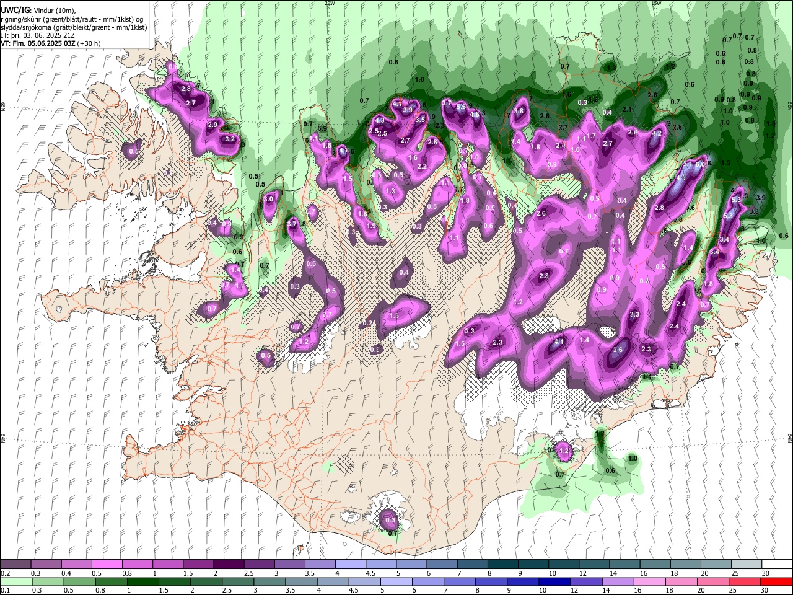The height and width of the screenshot is (595, 793).
Task: Select the darkest green rain swatch between 1 and 1.5
Action: [143, 581]
